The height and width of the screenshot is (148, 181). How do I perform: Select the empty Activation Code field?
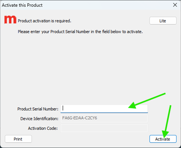[104, 128]
